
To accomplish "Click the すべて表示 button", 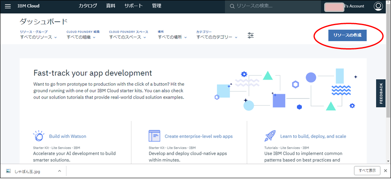I will (x=367, y=171).
